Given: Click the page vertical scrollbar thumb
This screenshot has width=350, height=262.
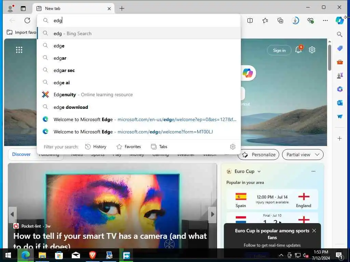Looking at the screenshot, I should coord(329,57).
